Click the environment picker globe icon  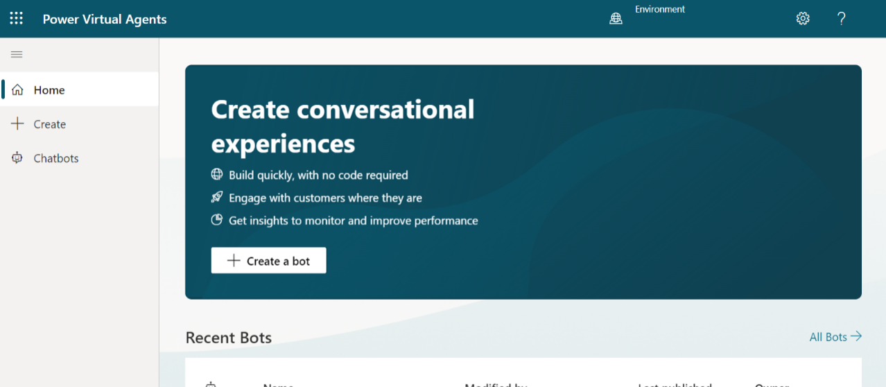click(616, 19)
